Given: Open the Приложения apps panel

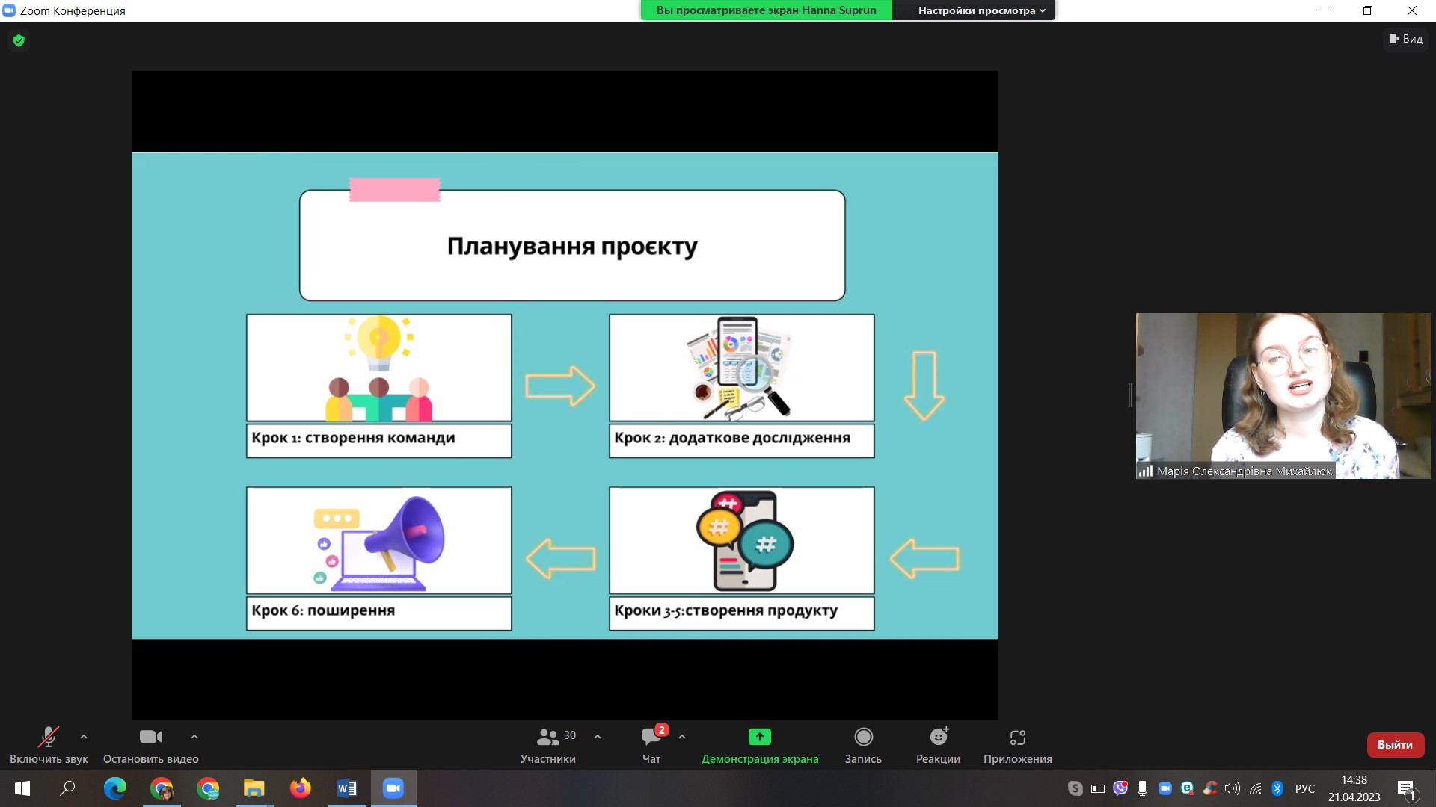Looking at the screenshot, I should tap(1017, 745).
